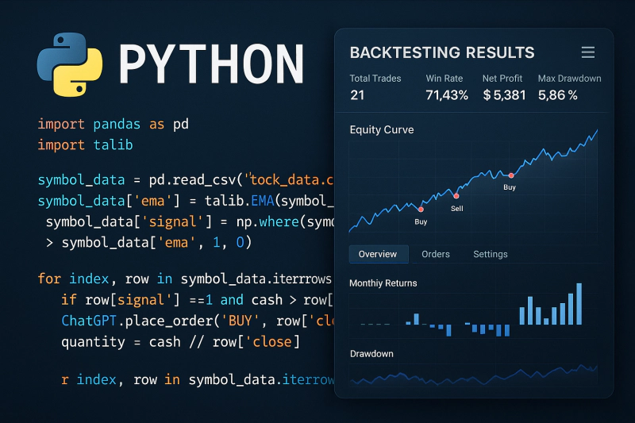The height and width of the screenshot is (423, 635).
Task: Click the Python logo icon
Action: point(70,65)
